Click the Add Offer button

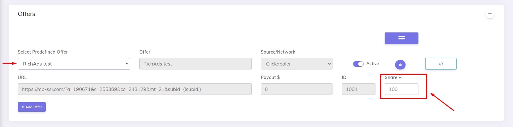(32, 107)
